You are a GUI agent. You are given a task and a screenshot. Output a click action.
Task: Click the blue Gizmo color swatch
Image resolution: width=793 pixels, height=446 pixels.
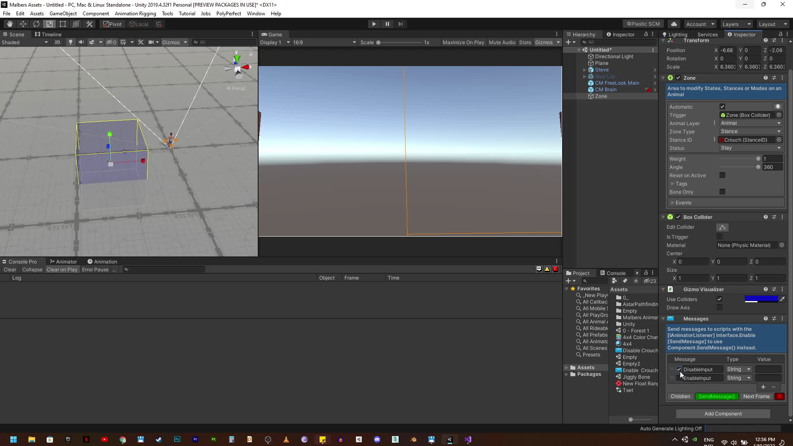pyautogui.click(x=761, y=299)
